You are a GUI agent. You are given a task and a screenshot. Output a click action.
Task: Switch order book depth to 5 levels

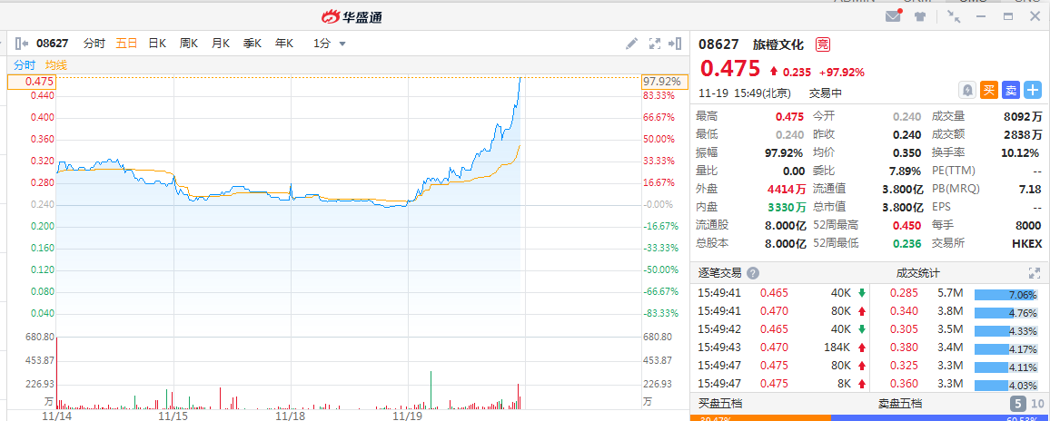click(x=1017, y=404)
